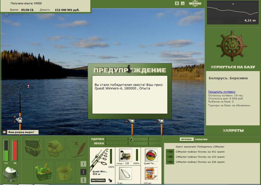Viewport: 261px width, 185px height.
Task: Select the Quest fishing line spool
Action: click(x=151, y=155)
